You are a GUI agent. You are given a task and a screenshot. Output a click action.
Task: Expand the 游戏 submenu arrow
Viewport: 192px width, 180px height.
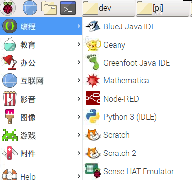pyautogui.click(x=79, y=135)
